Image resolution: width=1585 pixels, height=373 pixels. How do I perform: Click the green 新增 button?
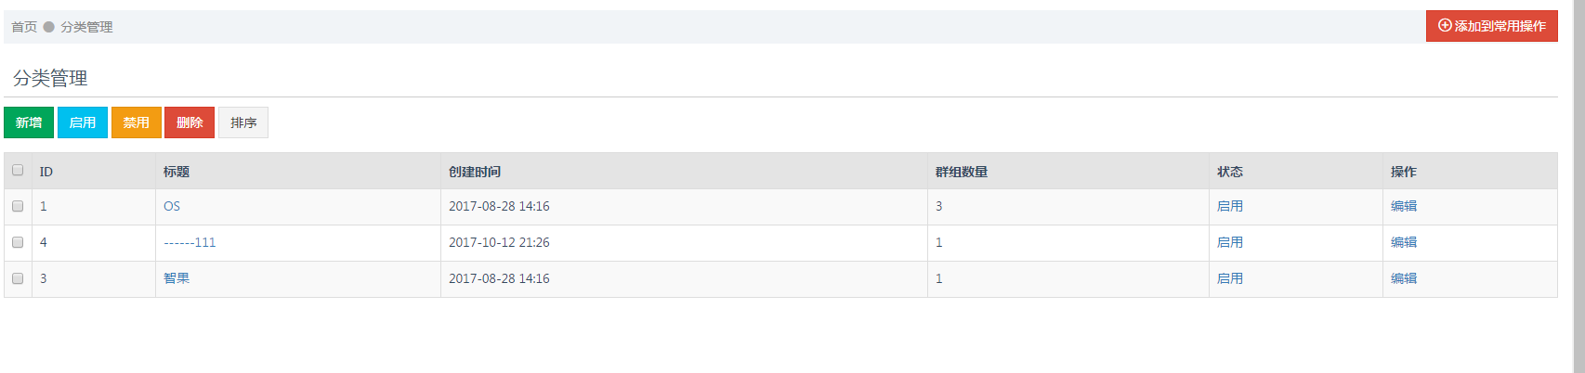(29, 122)
